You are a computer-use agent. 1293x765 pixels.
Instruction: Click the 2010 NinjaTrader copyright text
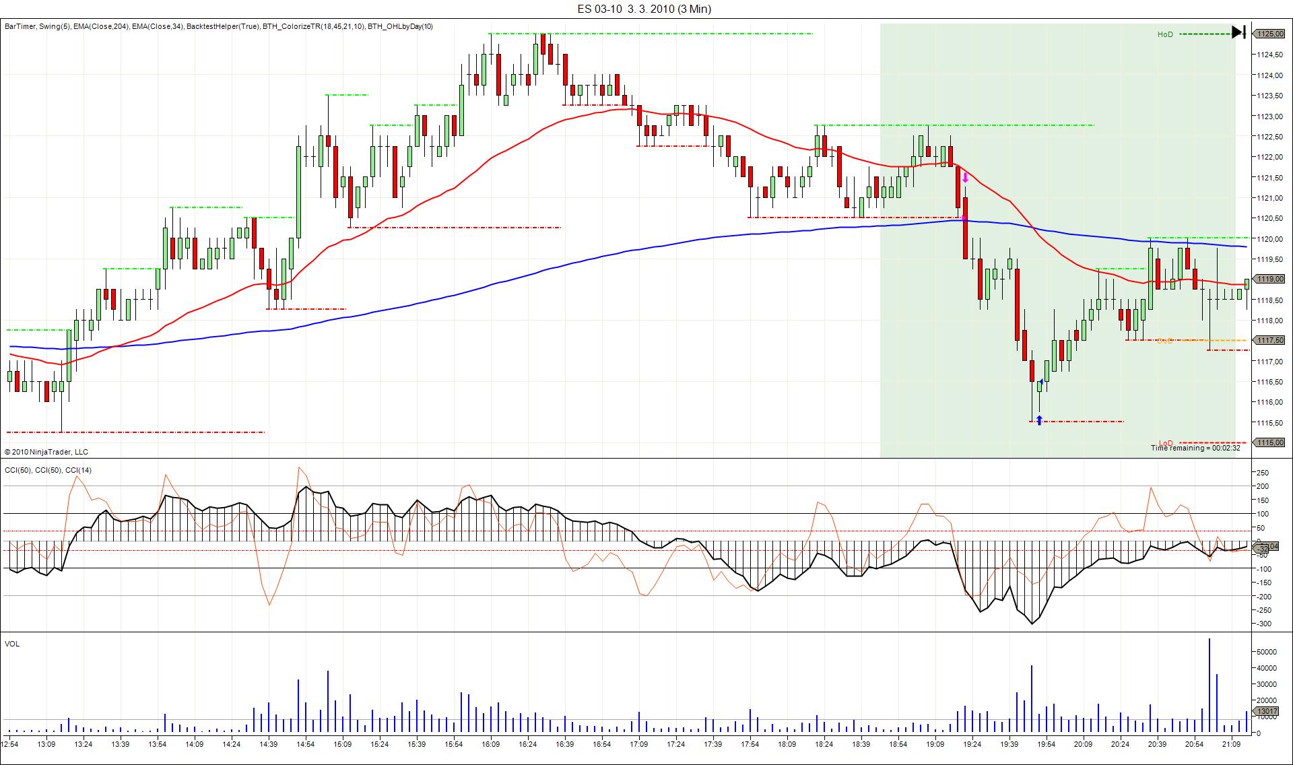pos(46,452)
